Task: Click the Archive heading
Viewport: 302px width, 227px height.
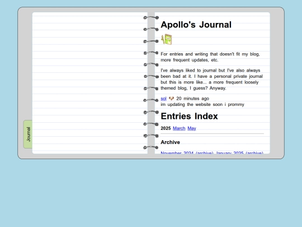Action: (x=170, y=142)
